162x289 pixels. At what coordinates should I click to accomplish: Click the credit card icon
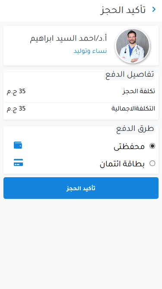click(19, 162)
